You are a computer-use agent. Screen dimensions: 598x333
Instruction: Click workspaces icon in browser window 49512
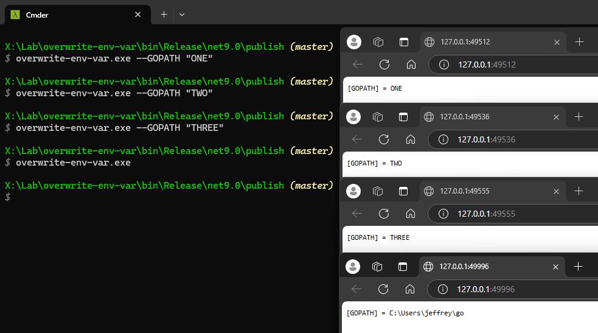click(x=378, y=42)
